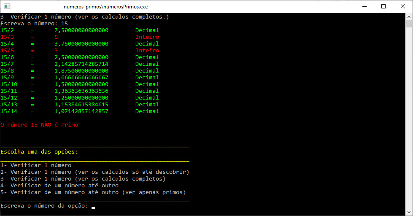Click menu line 2 'só até descobrir'
Viewport: 413px width, 216px height.
click(95, 172)
